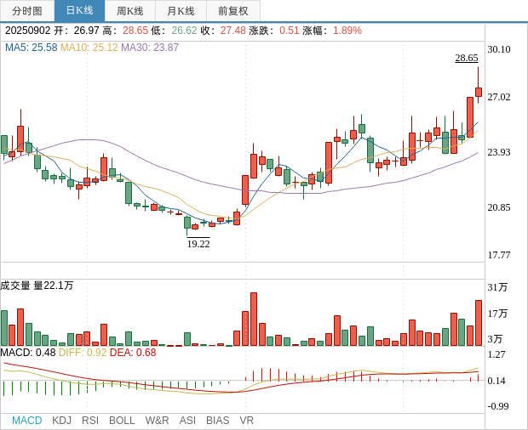The width and height of the screenshot is (528, 430).
Task: Click the last red volume bar
Action: (478, 323)
